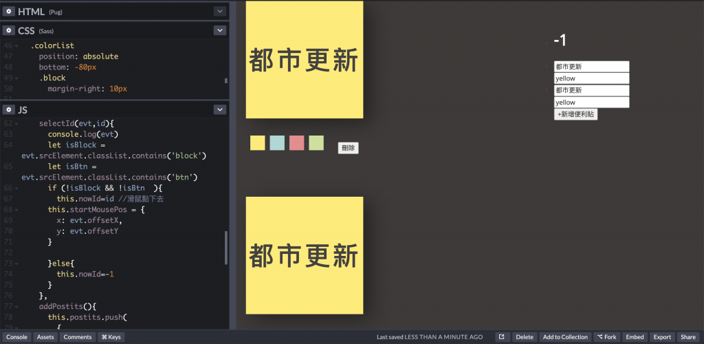Image resolution: width=704 pixels, height=344 pixels.
Task: Click the CSS panel title
Action: 27,30
